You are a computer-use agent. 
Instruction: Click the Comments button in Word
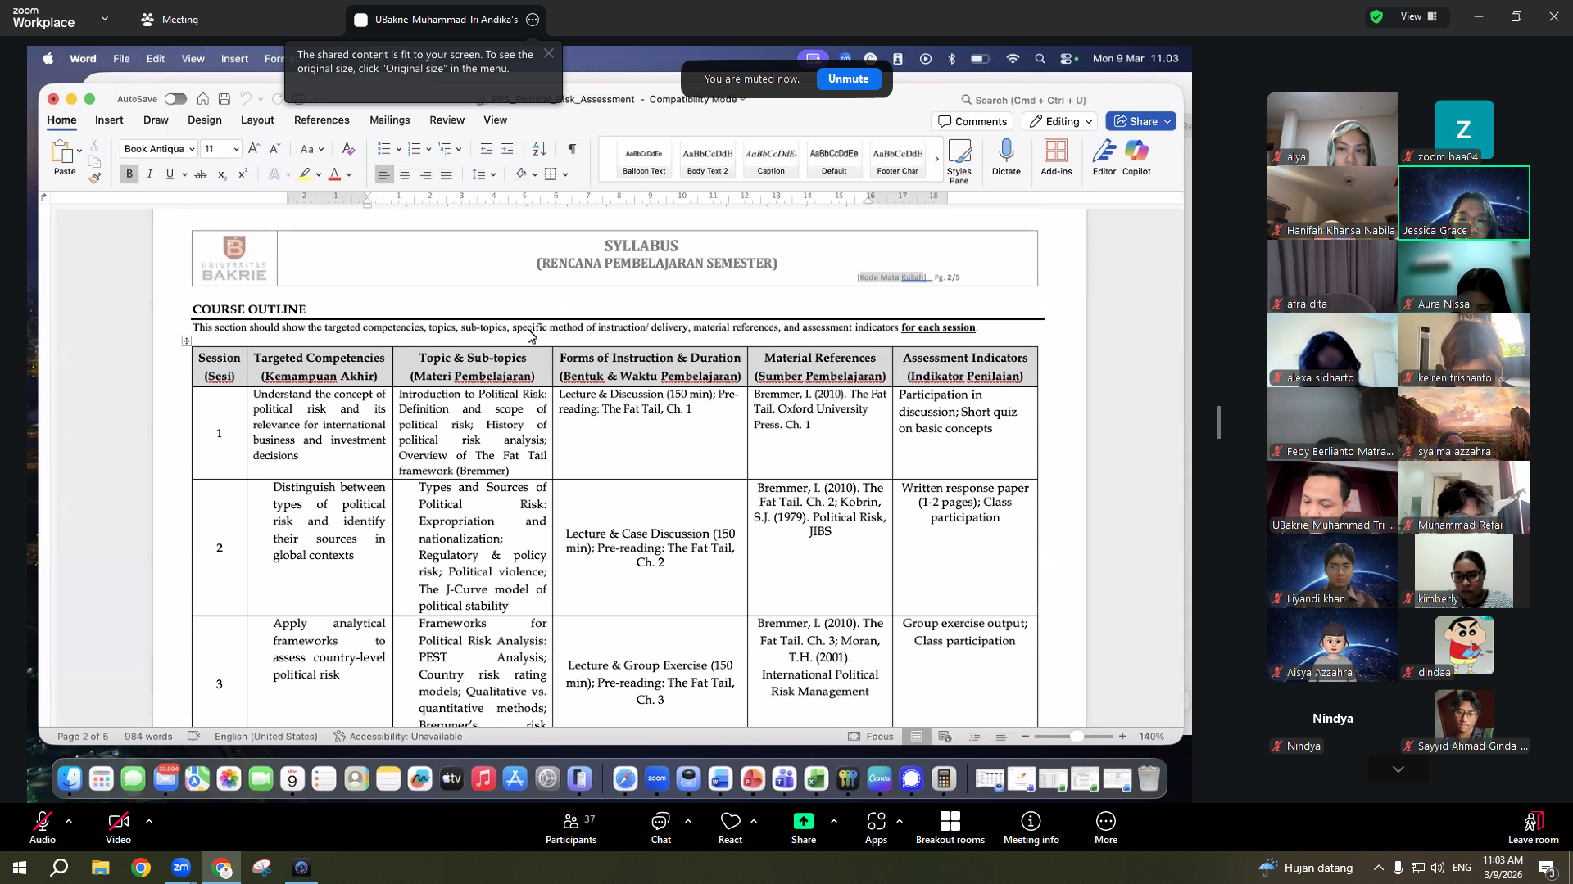click(972, 121)
